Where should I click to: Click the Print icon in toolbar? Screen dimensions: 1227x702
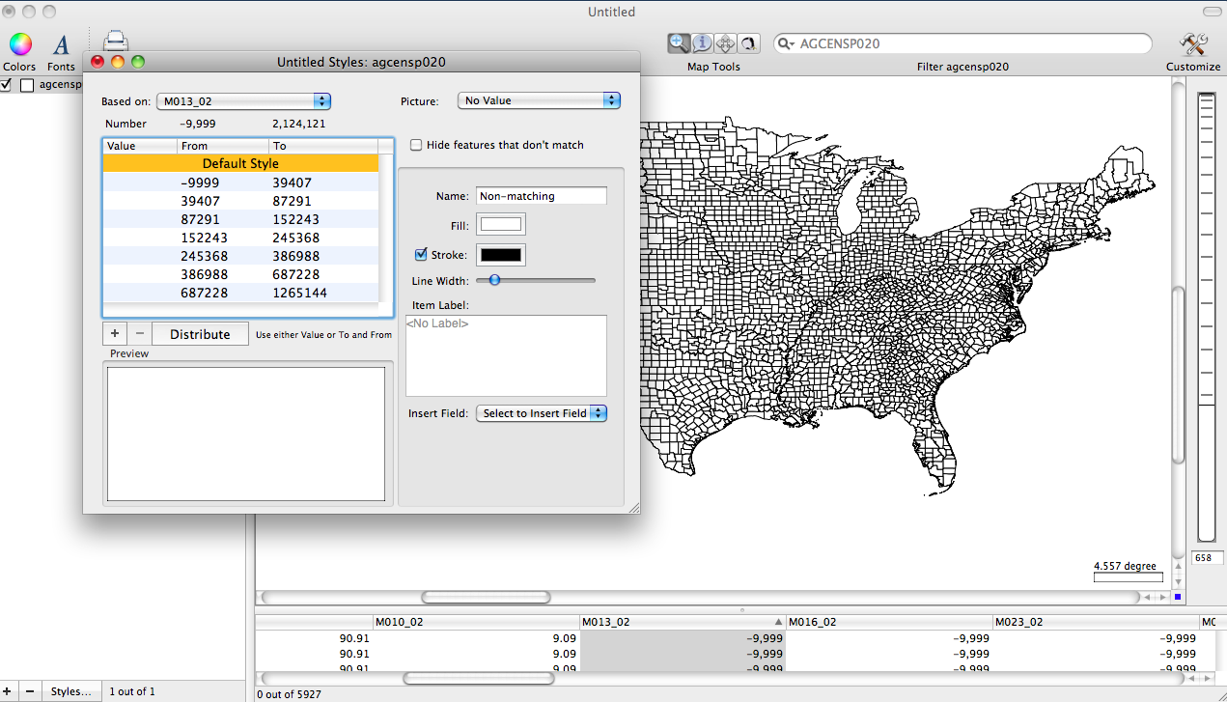(x=115, y=40)
